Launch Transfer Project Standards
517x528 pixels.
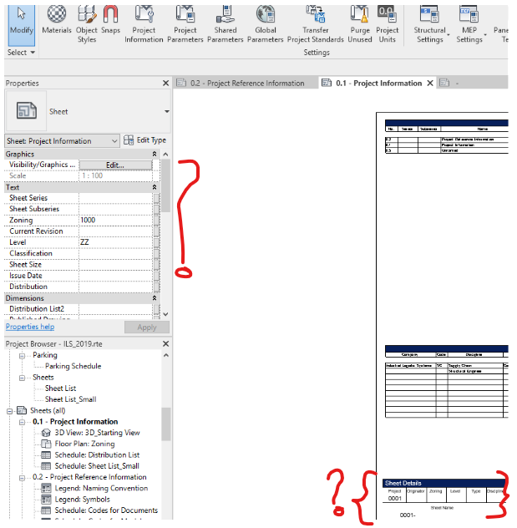tap(316, 24)
